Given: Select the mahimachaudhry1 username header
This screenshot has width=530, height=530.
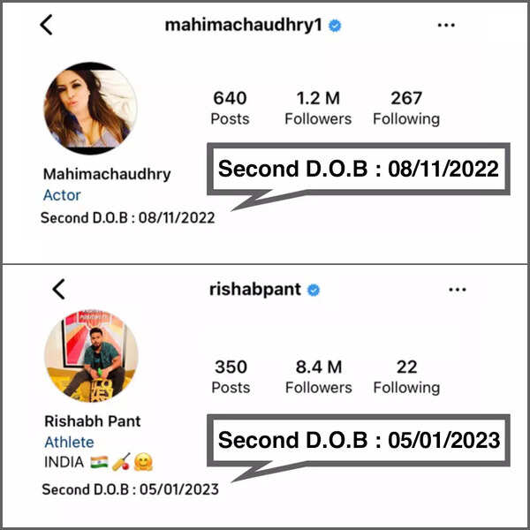Looking at the screenshot, I should coord(244,26).
